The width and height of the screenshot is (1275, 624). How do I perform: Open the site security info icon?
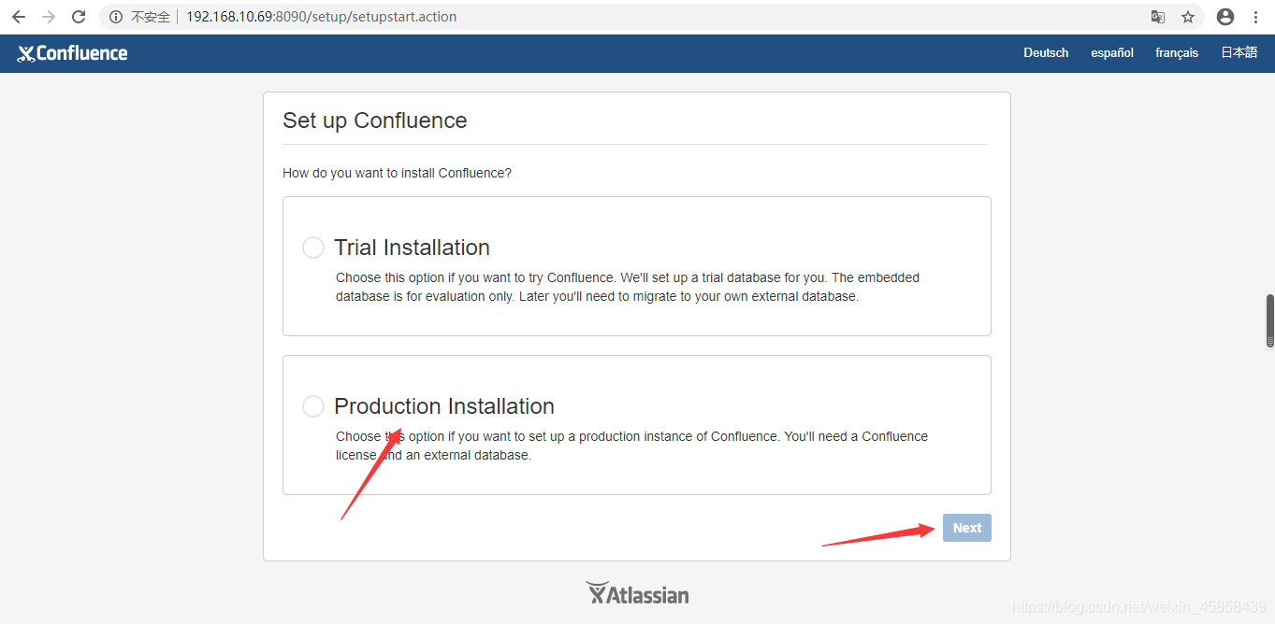click(x=116, y=17)
